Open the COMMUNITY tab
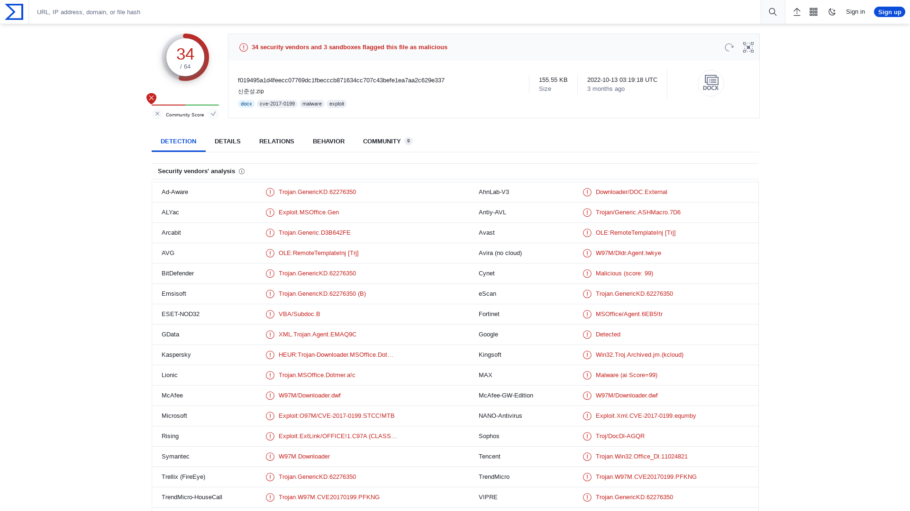Image resolution: width=910 pixels, height=511 pixels. [382, 141]
